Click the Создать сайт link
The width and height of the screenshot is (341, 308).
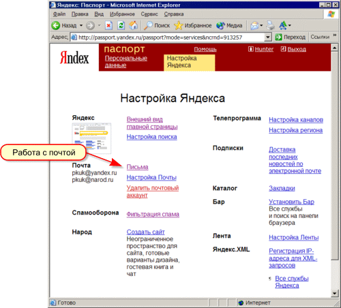145,232
